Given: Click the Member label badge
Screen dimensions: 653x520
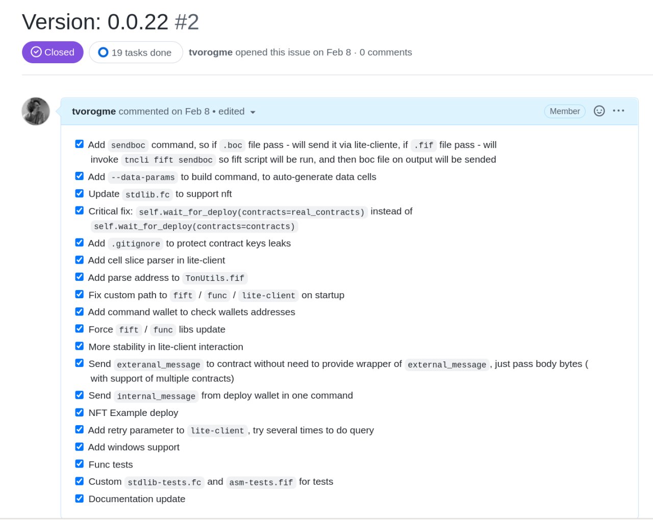Looking at the screenshot, I should point(565,111).
